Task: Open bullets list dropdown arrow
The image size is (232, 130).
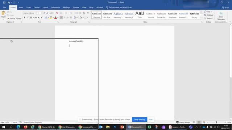Action: tap(64, 13)
